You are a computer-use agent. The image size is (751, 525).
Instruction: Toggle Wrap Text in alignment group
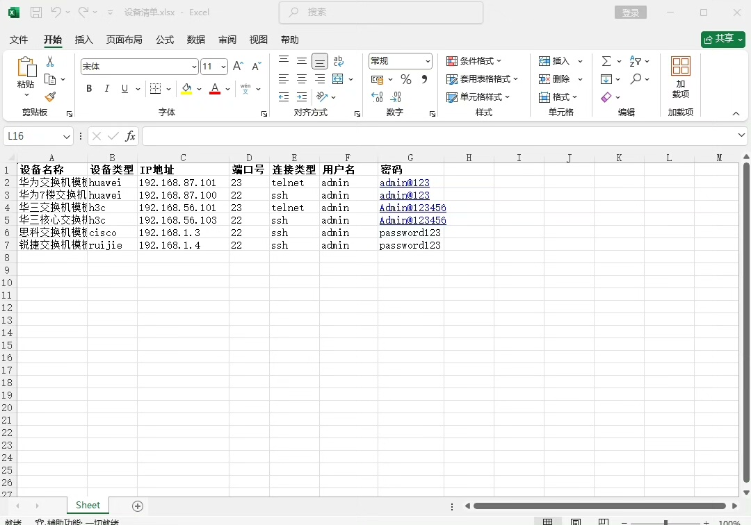pos(339,61)
